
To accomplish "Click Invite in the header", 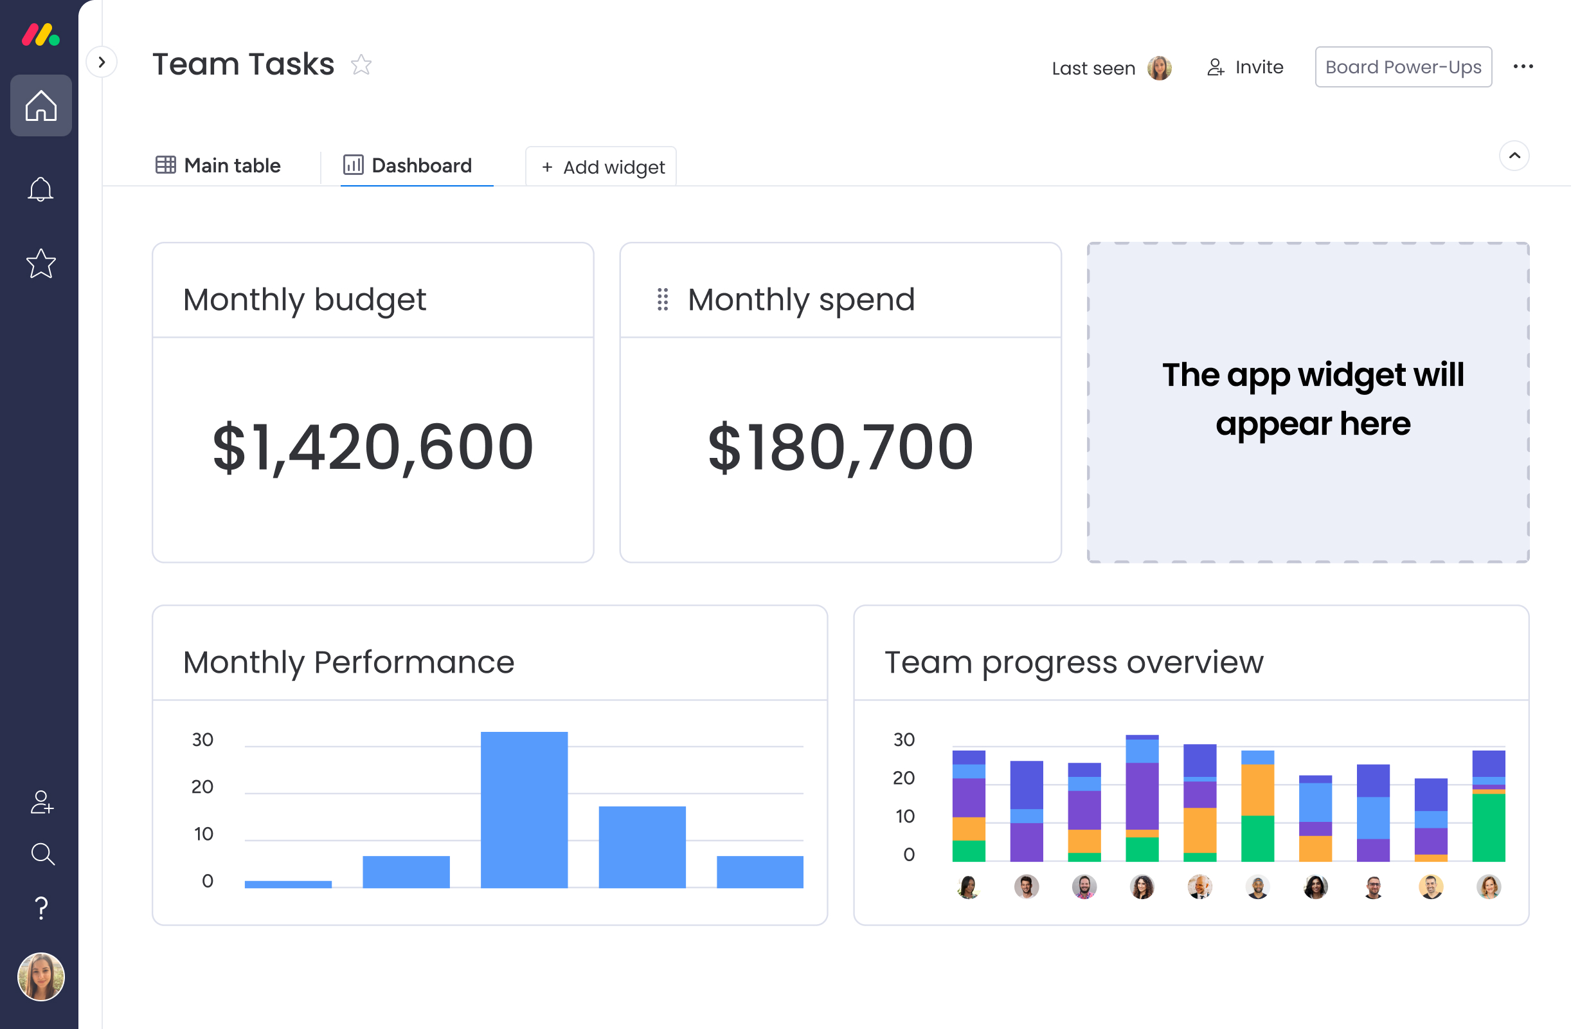I will (1244, 67).
